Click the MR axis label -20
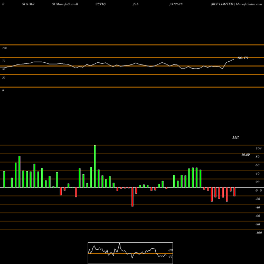Screen dimensions: 264x264 coord(258,199)
